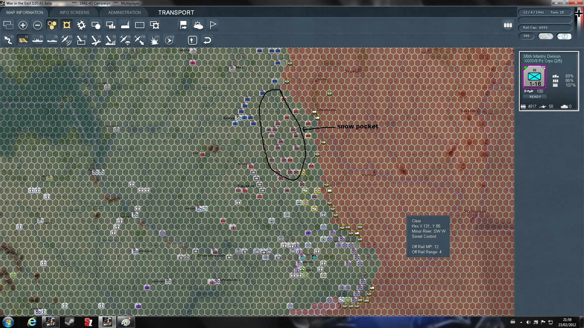Toggle the highlighted yellow ring map overlay icon
The width and height of the screenshot is (584, 328).
coord(67,25)
